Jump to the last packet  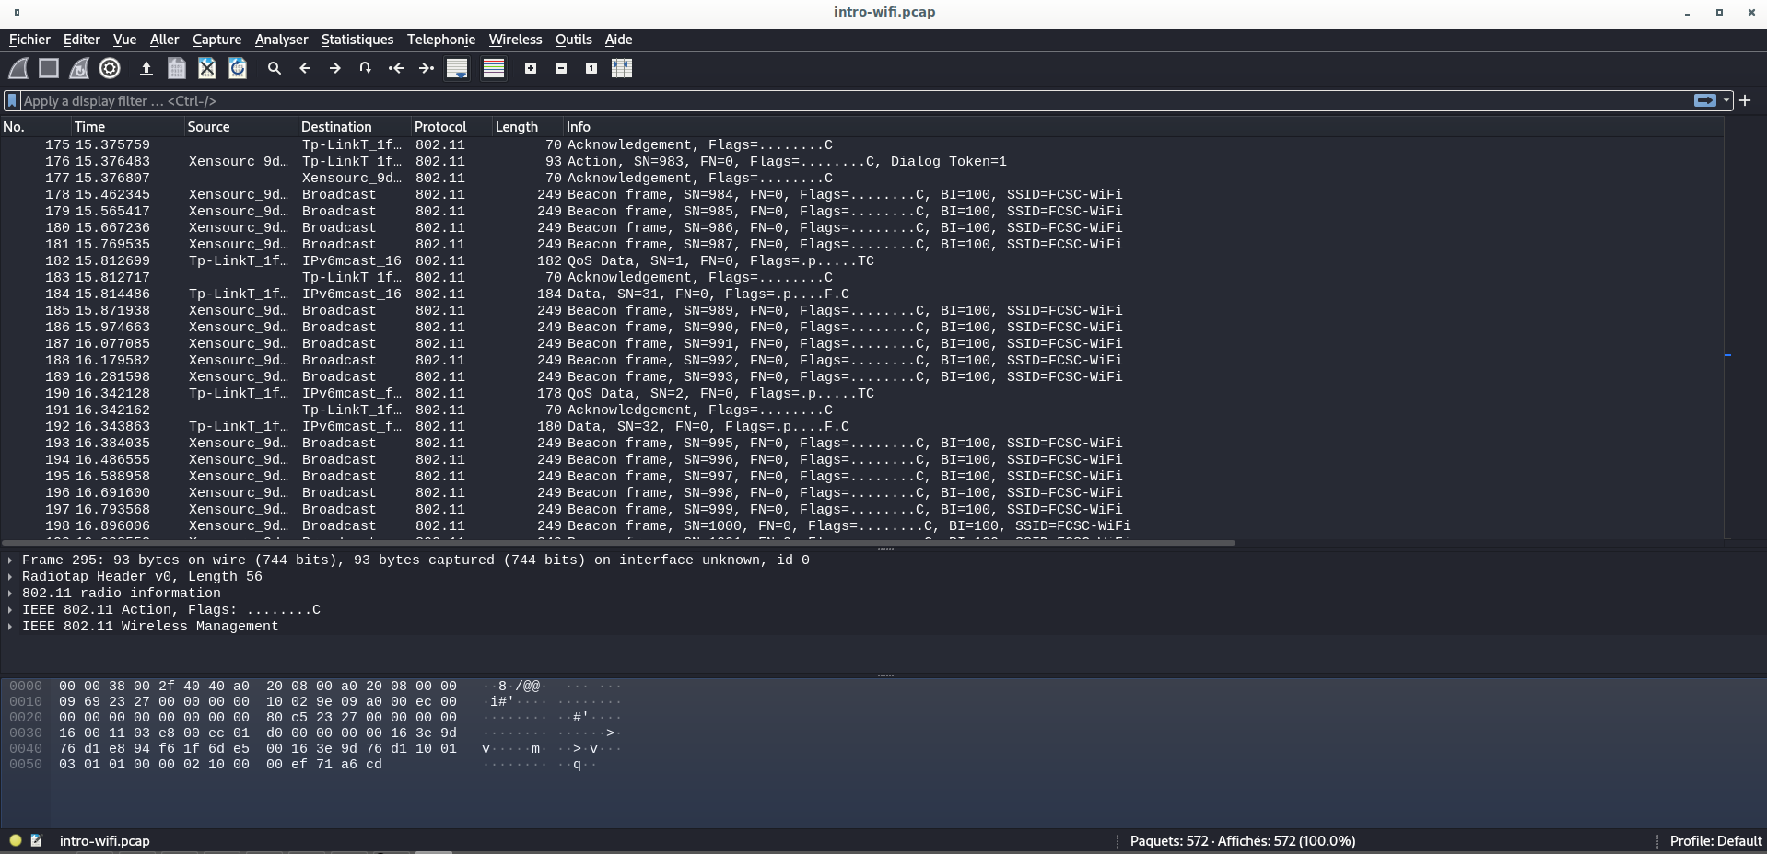point(427,68)
